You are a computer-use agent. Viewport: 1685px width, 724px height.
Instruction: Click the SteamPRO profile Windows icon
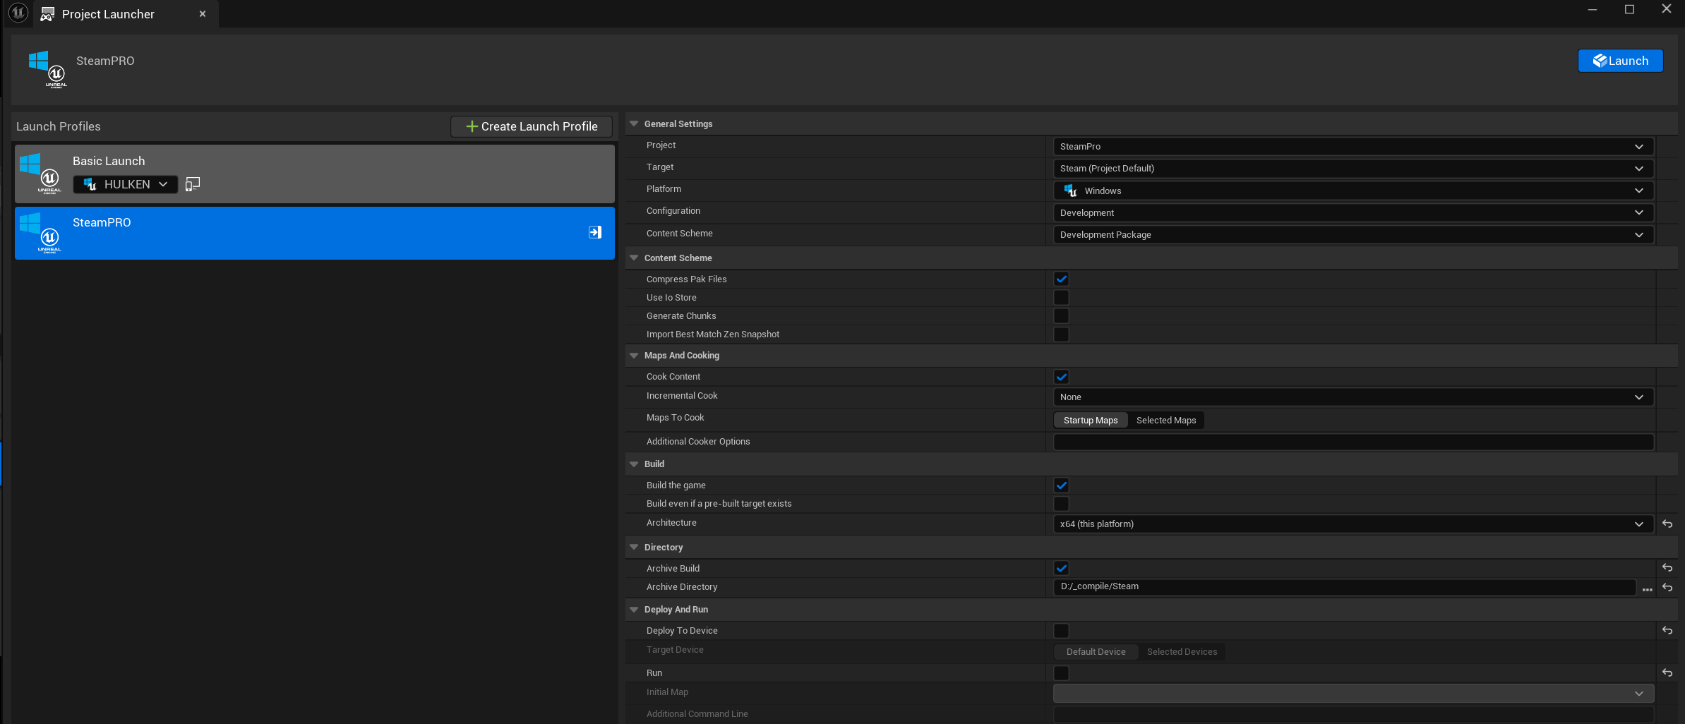point(41,233)
